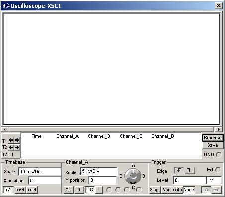This screenshot has width=225, height=197.
Task: Choose Auto trigger mode
Action: pos(177,190)
